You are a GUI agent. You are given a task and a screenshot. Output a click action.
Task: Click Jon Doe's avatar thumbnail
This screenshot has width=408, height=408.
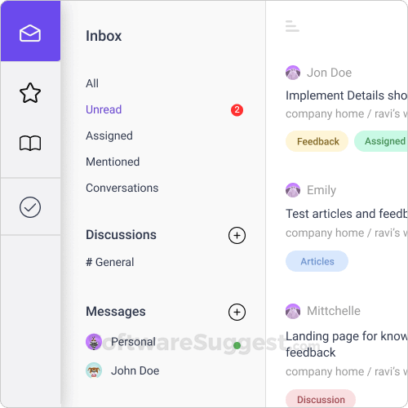coord(293,73)
